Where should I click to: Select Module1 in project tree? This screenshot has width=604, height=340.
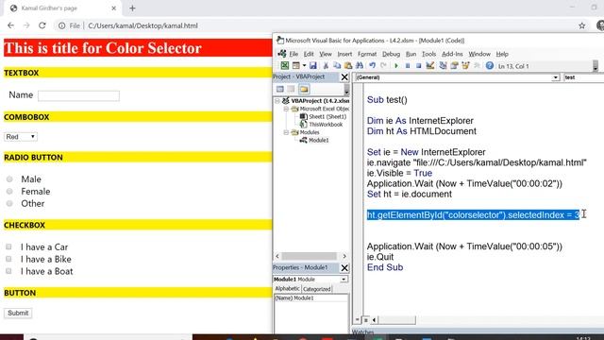tap(319, 141)
